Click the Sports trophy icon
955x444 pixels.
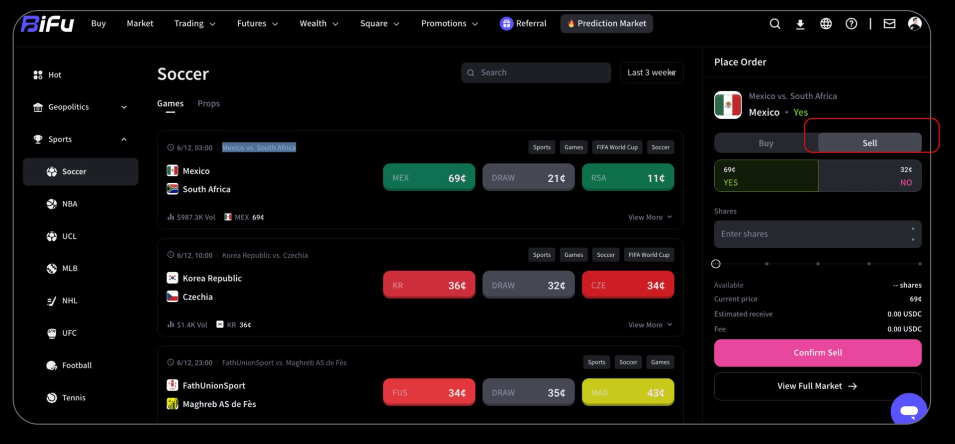(38, 139)
